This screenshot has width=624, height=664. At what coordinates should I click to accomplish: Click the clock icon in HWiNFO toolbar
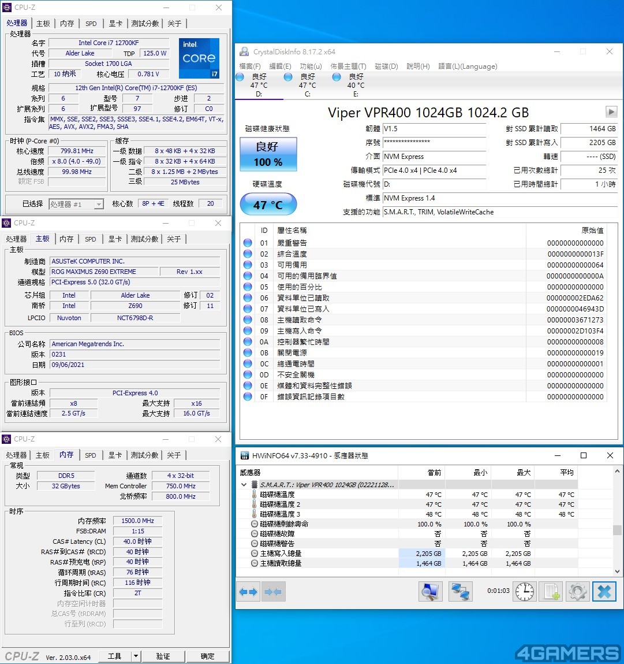pos(525,592)
